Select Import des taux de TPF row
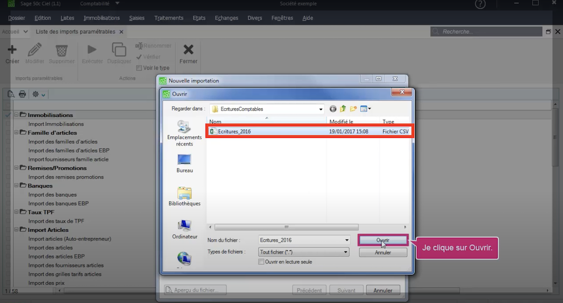This screenshot has height=303, width=563. click(57, 221)
